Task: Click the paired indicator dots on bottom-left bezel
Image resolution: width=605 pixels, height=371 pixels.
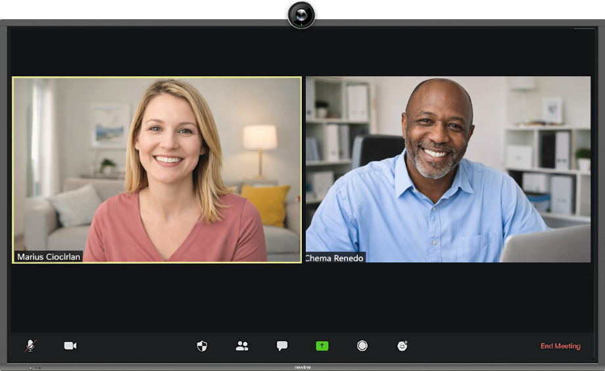Action: [x=37, y=368]
